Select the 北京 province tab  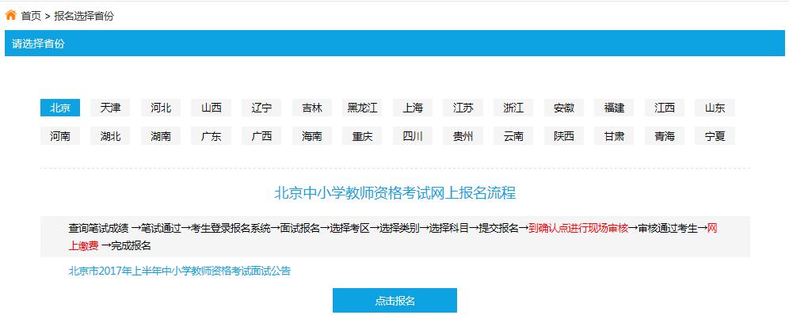pos(60,108)
